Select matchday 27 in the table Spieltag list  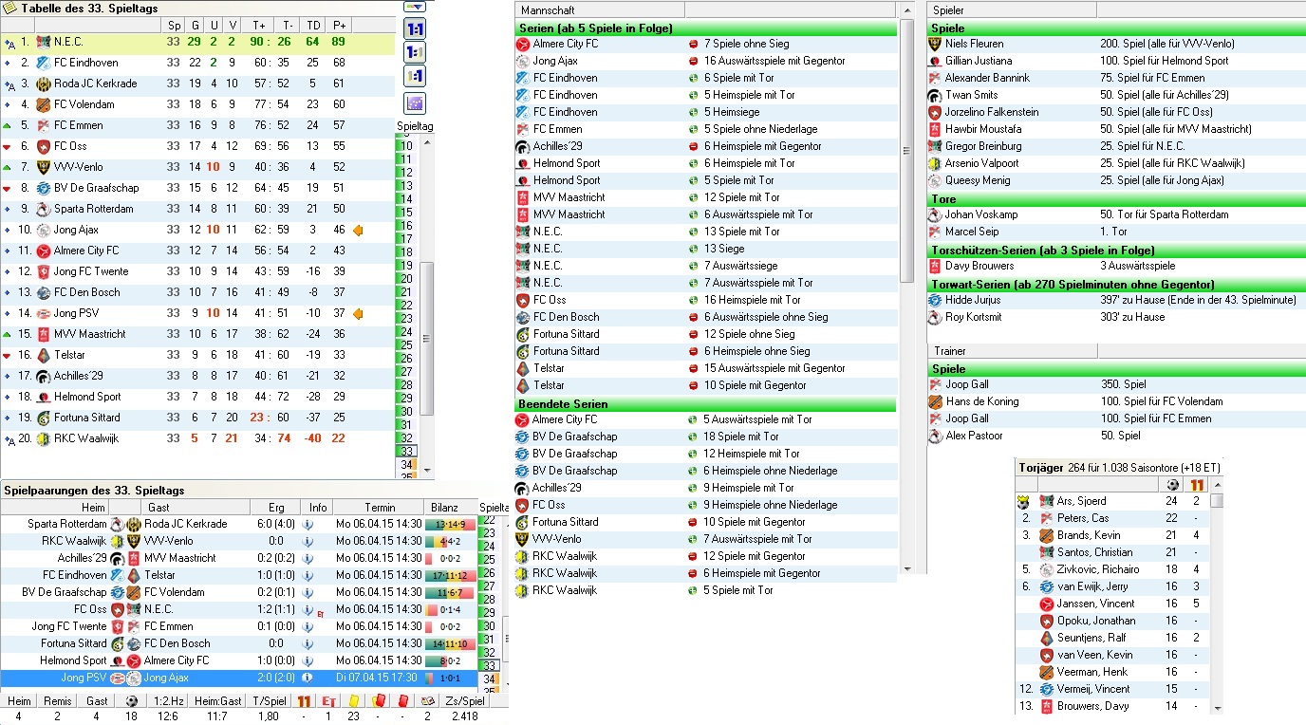tap(406, 372)
